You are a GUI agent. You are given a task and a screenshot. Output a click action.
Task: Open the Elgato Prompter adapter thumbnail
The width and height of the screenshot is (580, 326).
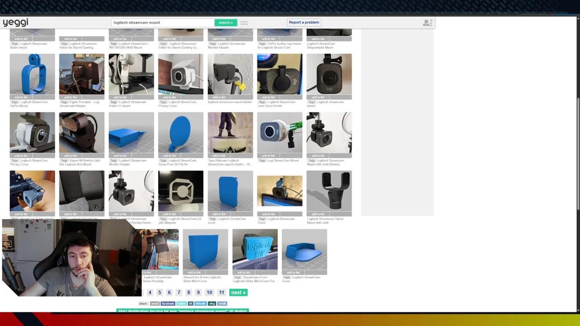tap(82, 74)
